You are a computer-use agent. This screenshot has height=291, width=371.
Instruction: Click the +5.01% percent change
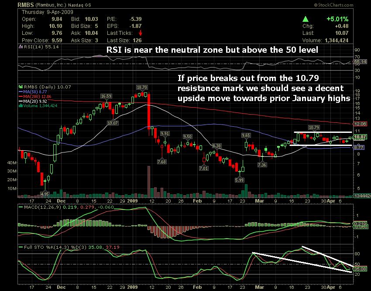337,19
